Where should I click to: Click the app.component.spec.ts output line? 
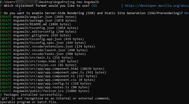(53, 73)
